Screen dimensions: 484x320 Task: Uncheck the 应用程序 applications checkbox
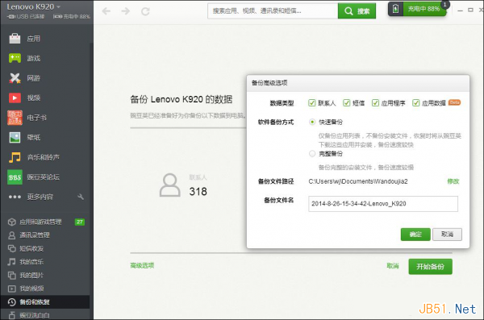(375, 102)
